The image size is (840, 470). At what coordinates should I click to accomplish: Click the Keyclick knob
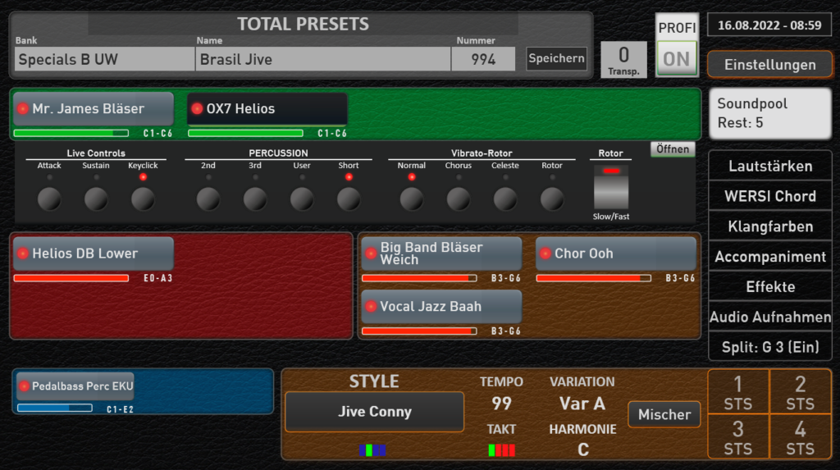click(143, 199)
